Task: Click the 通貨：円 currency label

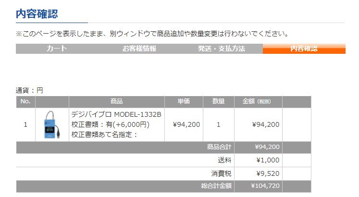Action: [x=29, y=90]
